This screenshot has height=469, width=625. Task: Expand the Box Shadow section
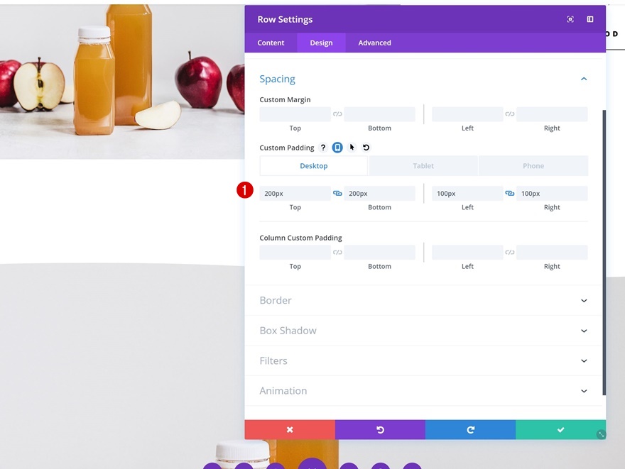coord(423,331)
